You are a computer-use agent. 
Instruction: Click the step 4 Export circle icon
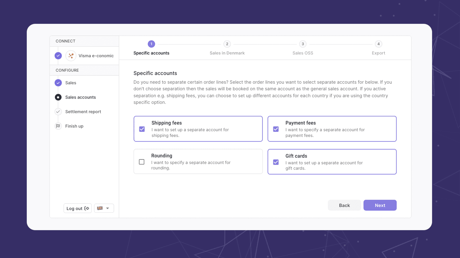pyautogui.click(x=378, y=44)
